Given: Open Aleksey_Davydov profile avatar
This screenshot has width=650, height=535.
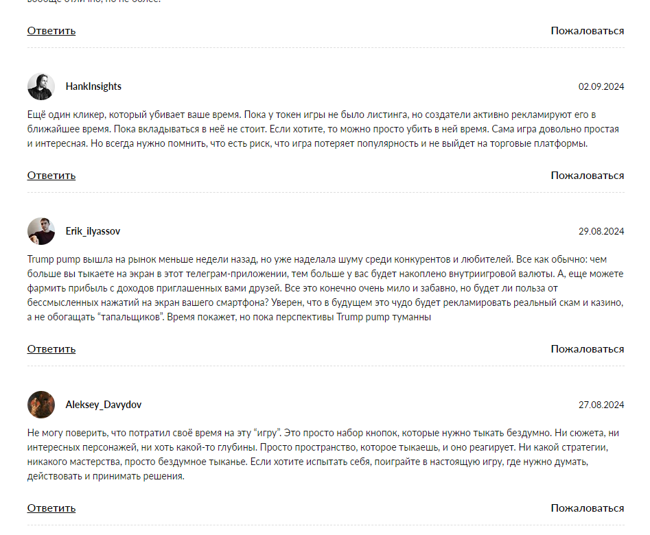Looking at the screenshot, I should [x=41, y=405].
